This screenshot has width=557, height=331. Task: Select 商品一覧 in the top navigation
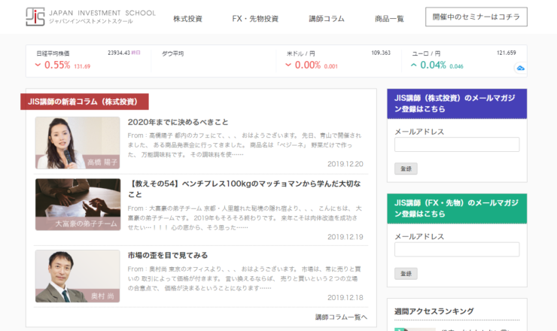(389, 18)
